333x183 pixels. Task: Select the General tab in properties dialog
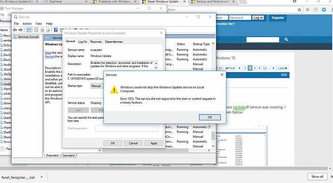[70, 41]
